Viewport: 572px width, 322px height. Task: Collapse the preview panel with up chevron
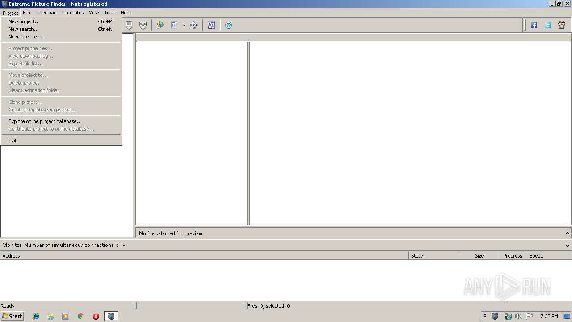click(x=567, y=233)
